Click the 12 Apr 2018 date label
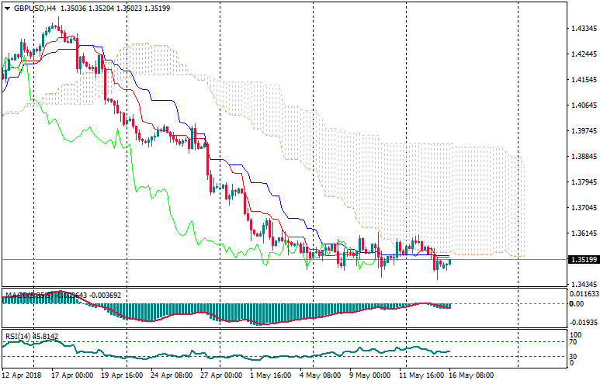 (x=21, y=375)
